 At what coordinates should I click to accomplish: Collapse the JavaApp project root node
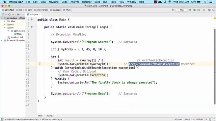(2, 18)
